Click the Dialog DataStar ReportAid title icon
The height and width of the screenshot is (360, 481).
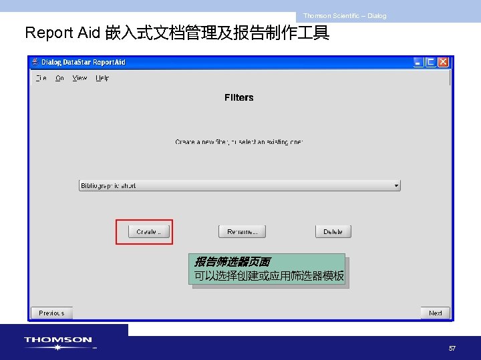(x=35, y=62)
